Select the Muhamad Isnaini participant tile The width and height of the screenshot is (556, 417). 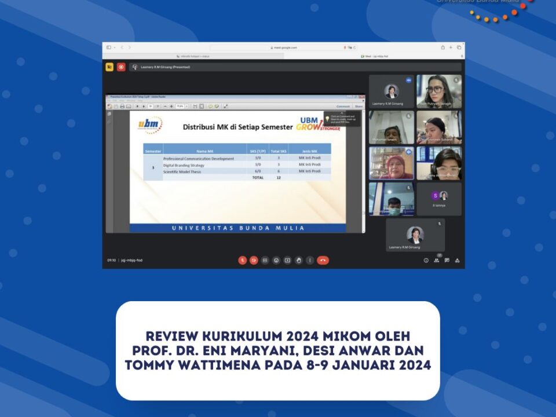pos(391,127)
